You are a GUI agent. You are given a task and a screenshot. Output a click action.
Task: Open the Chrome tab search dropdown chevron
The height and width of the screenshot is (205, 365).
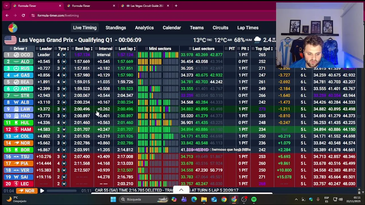tap(7, 6)
